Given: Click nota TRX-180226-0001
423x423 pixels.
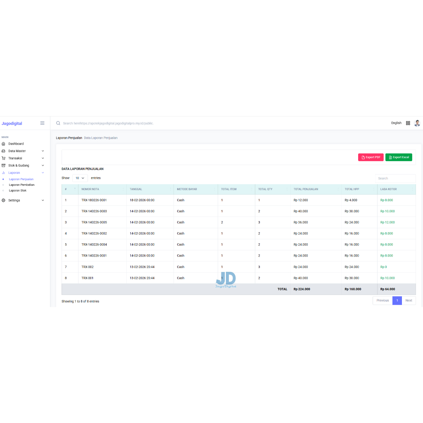Looking at the screenshot, I should coord(94,200).
